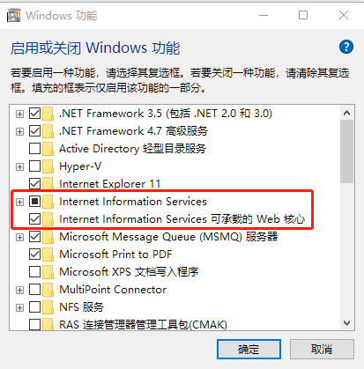Click the Internet Explorer 11 folder icon
Image resolution: width=364 pixels, height=369 pixels.
pyautogui.click(x=48, y=184)
